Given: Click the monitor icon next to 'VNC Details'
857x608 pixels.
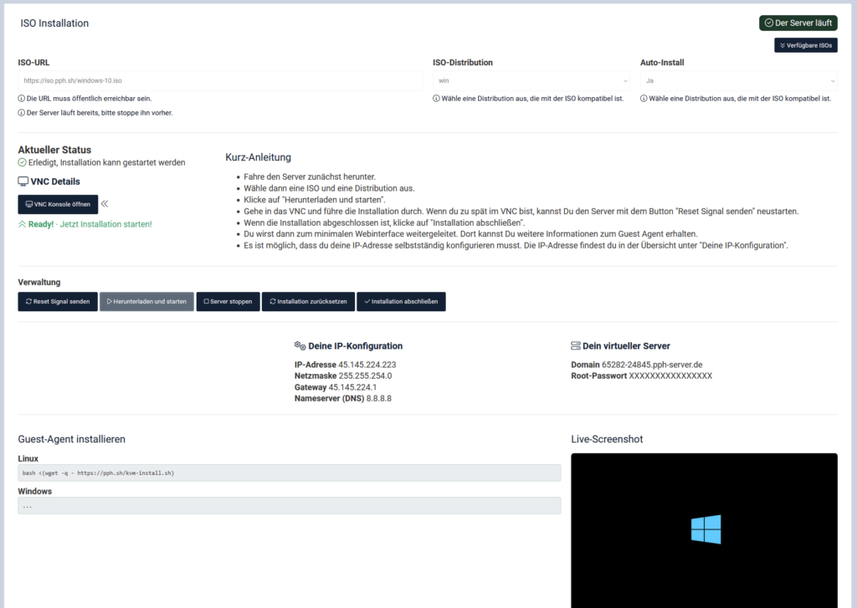Looking at the screenshot, I should point(23,181).
